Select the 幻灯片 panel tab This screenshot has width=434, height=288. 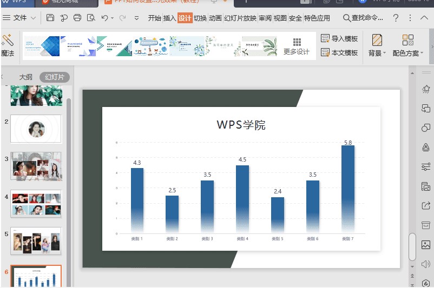click(55, 77)
